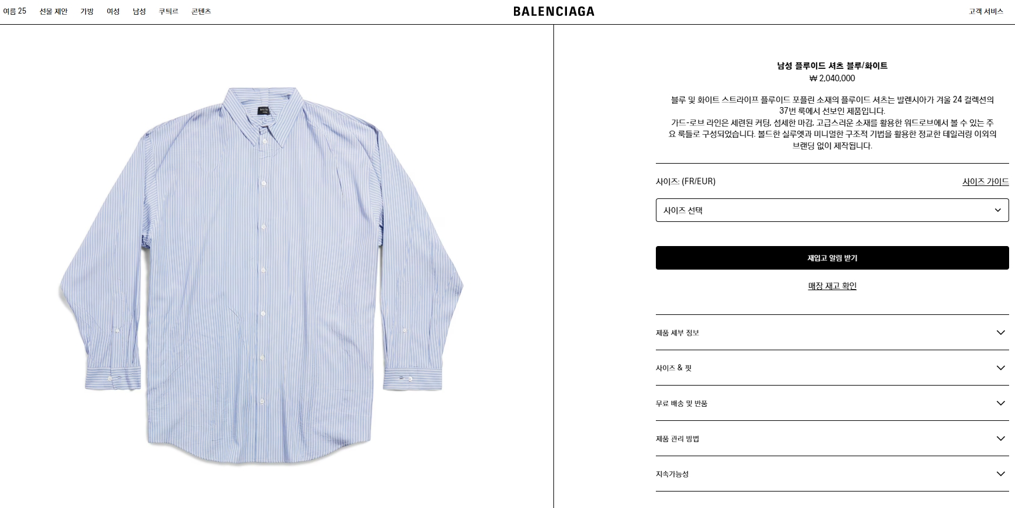The width and height of the screenshot is (1015, 508).
Task: Open the 여성 menu
Action: coord(113,11)
